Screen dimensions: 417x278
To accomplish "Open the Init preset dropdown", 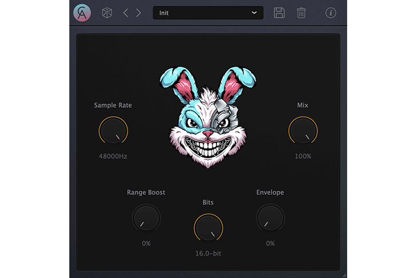I will click(208, 13).
